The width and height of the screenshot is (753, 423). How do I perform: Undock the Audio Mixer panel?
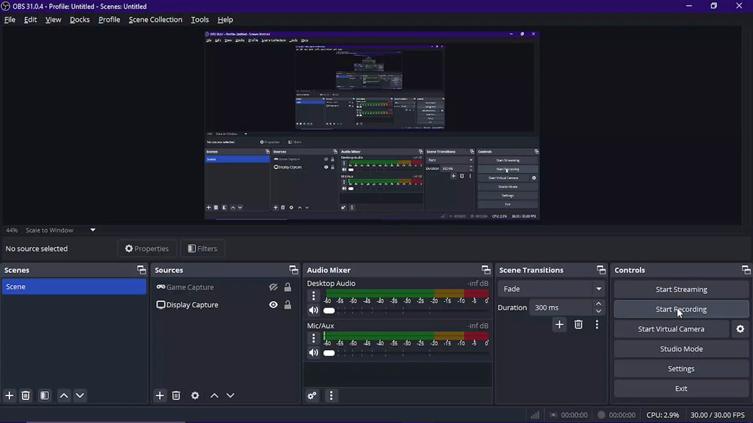coord(486,270)
